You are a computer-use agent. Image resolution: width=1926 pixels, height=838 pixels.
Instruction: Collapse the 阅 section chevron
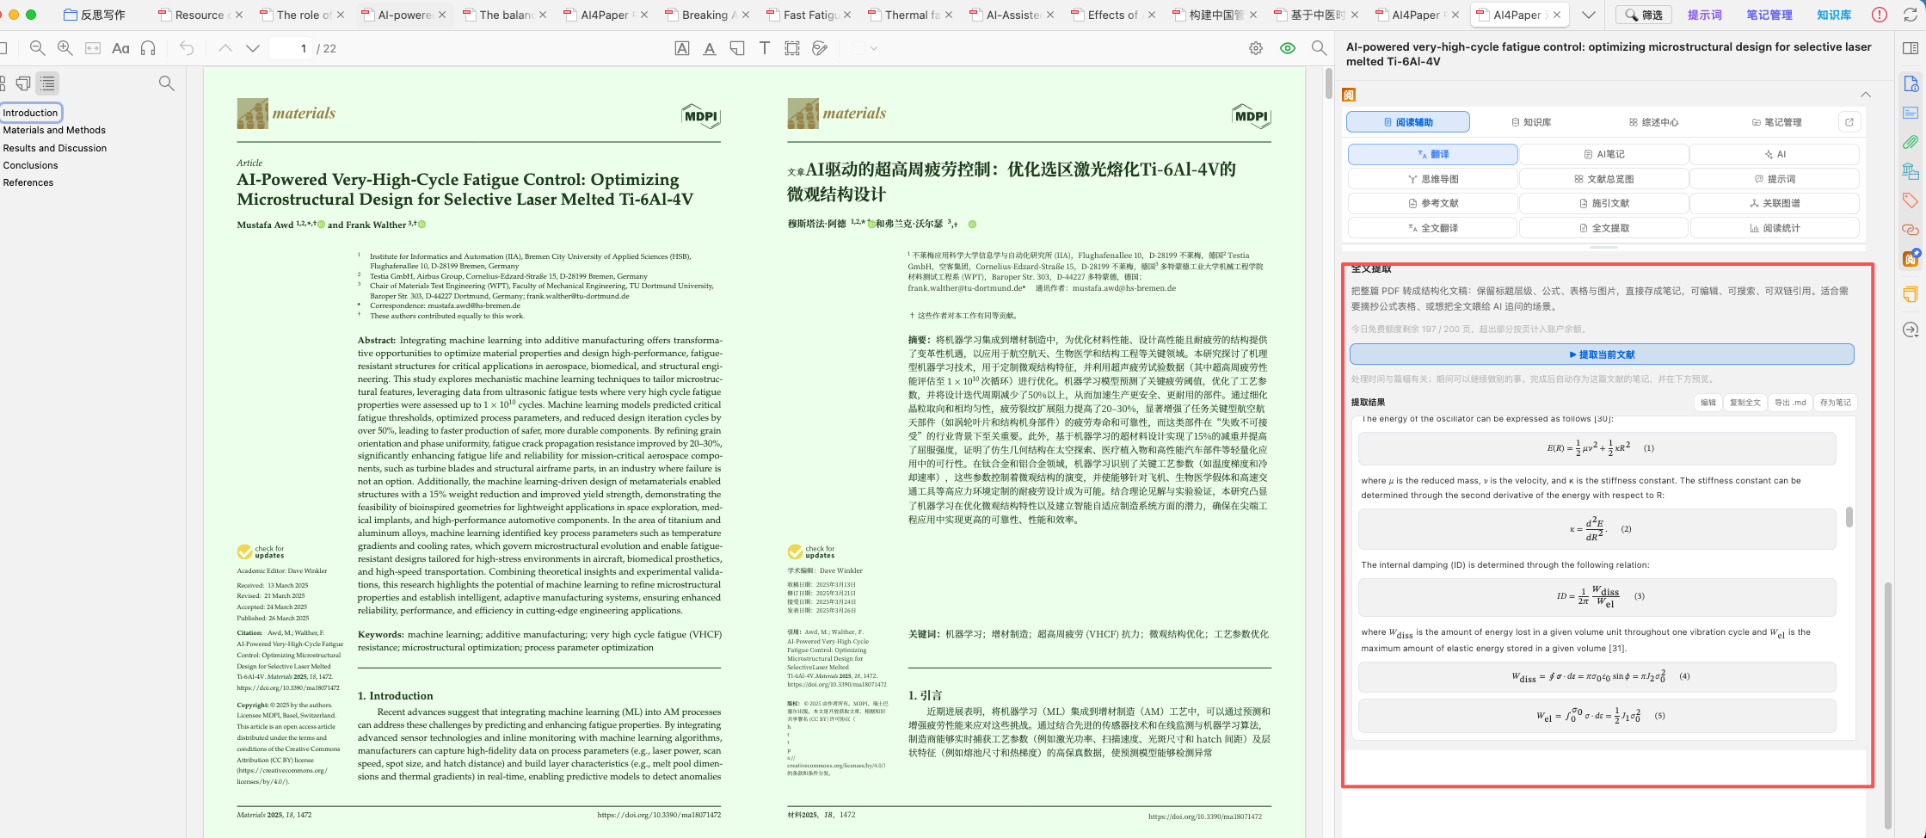point(1865,95)
